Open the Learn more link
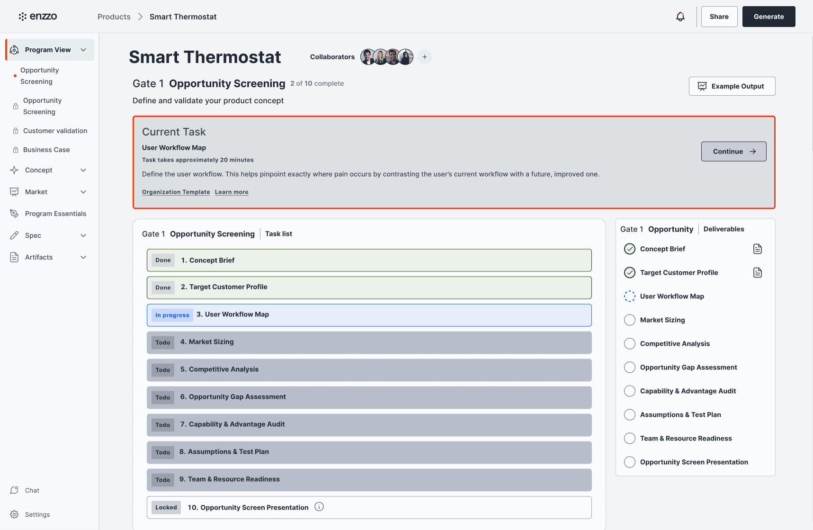The height and width of the screenshot is (530, 813). coord(232,192)
